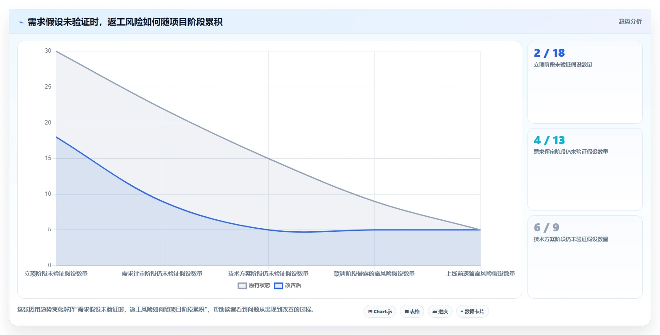660x335 pixels.
Task: Click the y-axis value 30
Action: [x=48, y=51]
